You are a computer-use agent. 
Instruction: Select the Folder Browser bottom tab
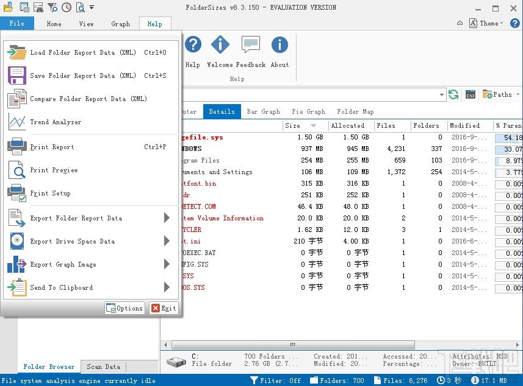coord(49,367)
